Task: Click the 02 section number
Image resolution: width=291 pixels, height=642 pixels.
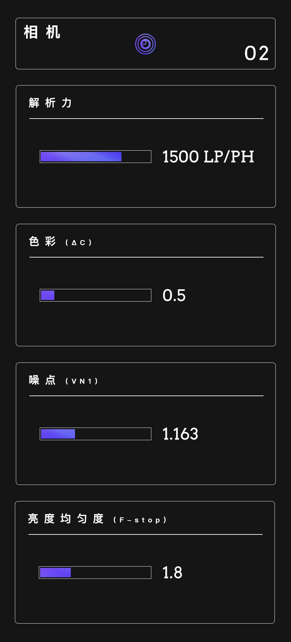Action: [256, 53]
